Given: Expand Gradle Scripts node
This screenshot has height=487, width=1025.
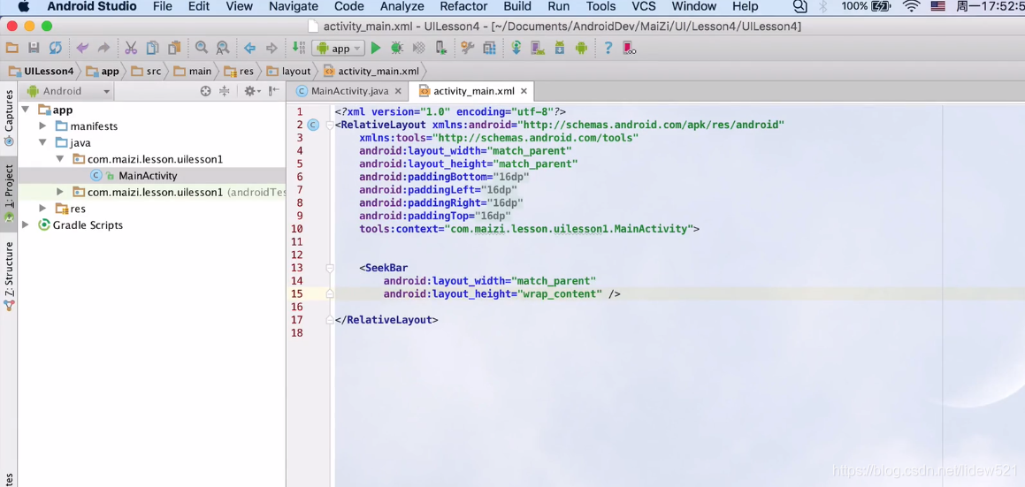Looking at the screenshot, I should 27,224.
